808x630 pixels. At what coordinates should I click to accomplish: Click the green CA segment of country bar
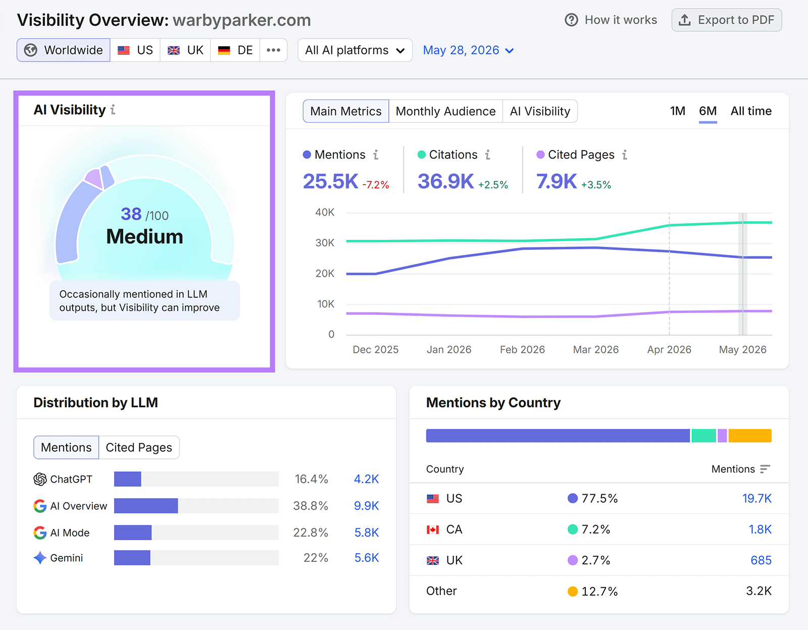click(x=703, y=436)
